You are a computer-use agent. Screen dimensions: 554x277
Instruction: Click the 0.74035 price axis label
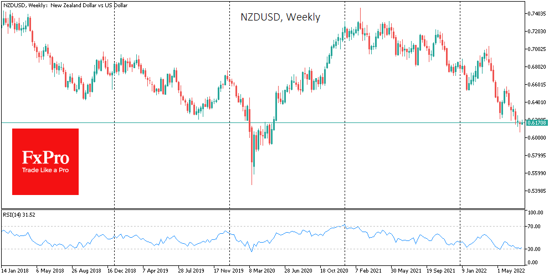538,13
